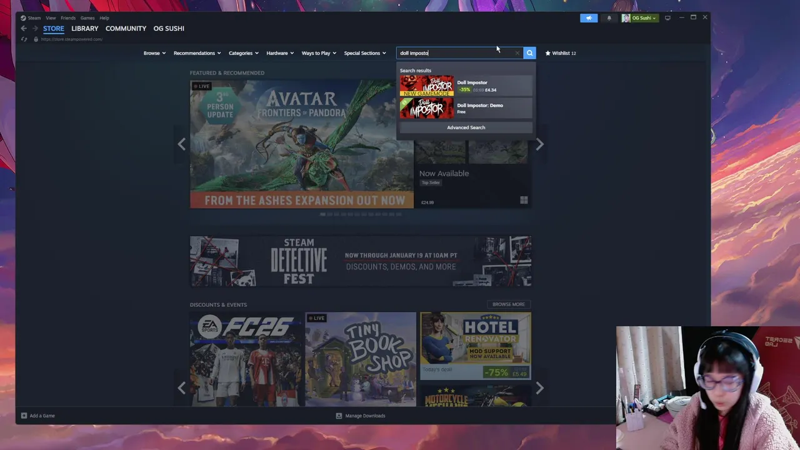800x450 pixels.
Task: Open the Help menu
Action: (x=104, y=18)
